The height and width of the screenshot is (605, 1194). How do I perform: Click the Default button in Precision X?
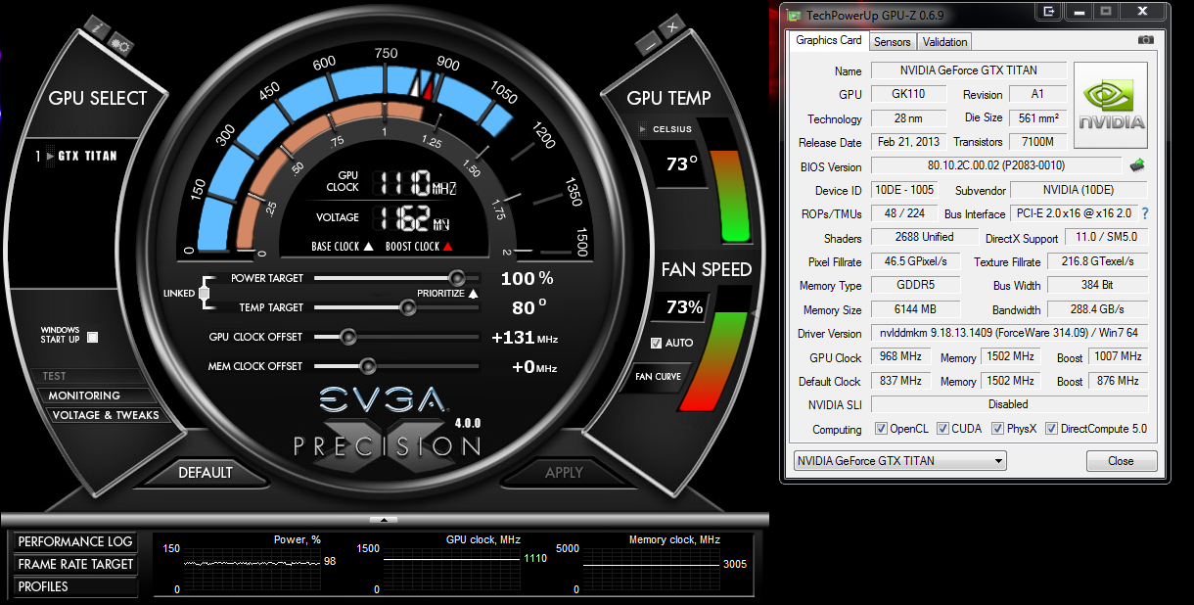click(x=206, y=472)
